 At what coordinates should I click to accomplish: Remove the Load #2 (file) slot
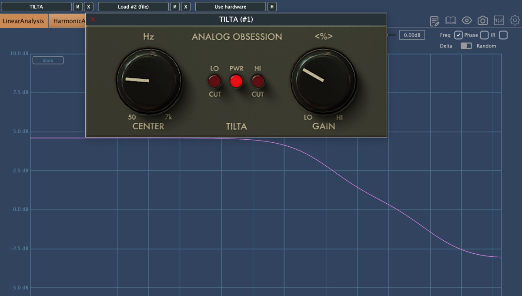pyautogui.click(x=186, y=7)
